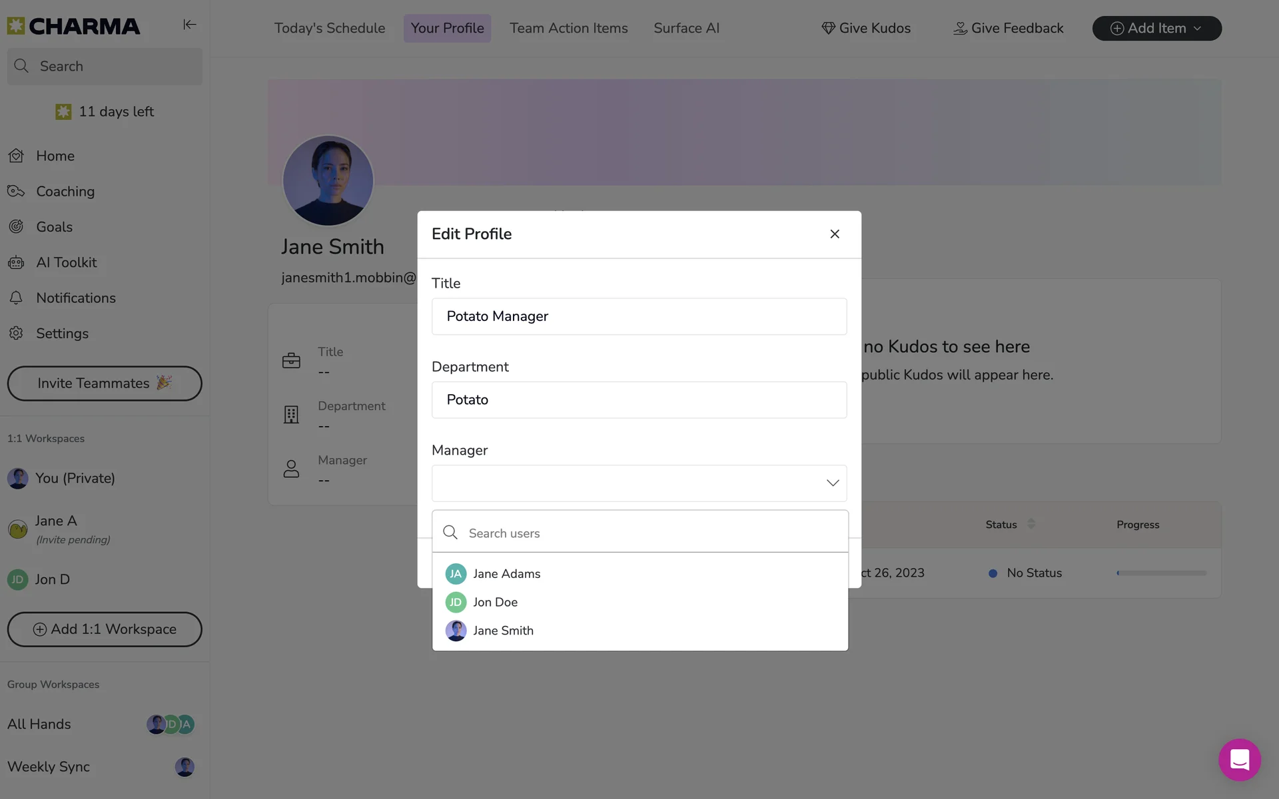Click Add 1:1 Workspace button

[105, 629]
